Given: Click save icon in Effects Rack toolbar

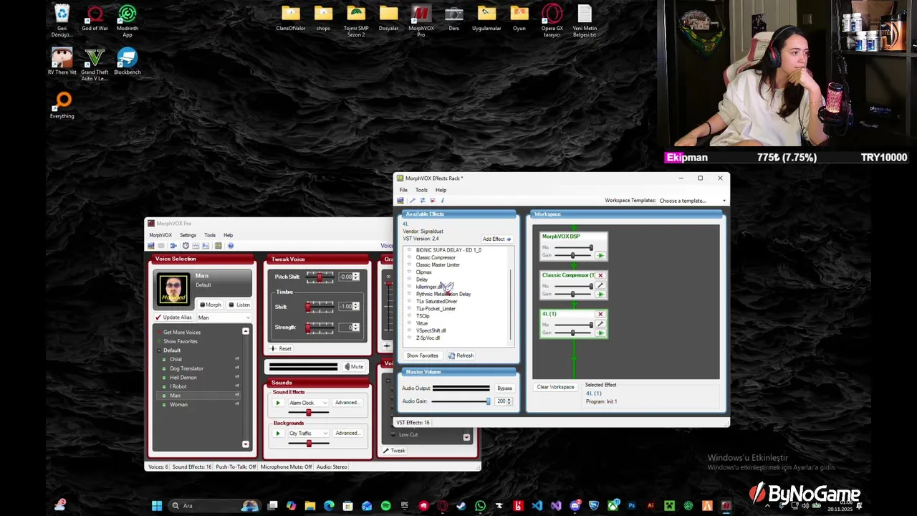Looking at the screenshot, I should 400,201.
